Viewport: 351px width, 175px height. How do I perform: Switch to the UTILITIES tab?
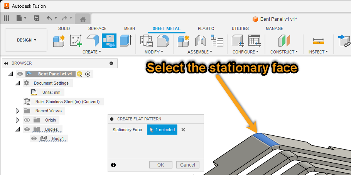click(x=240, y=28)
